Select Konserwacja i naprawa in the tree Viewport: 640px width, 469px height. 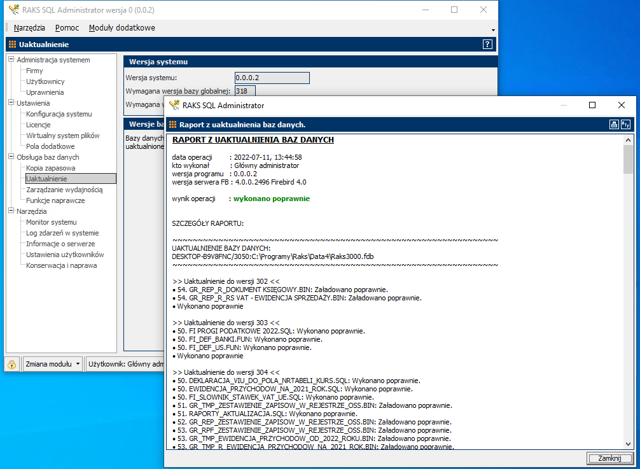tap(62, 265)
